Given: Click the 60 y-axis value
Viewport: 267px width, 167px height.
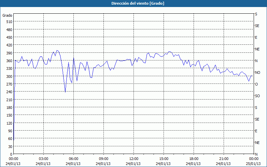Looking at the screenshot, I should pos(10,139).
